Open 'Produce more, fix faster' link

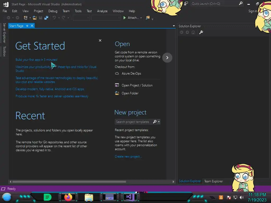coord(52,96)
